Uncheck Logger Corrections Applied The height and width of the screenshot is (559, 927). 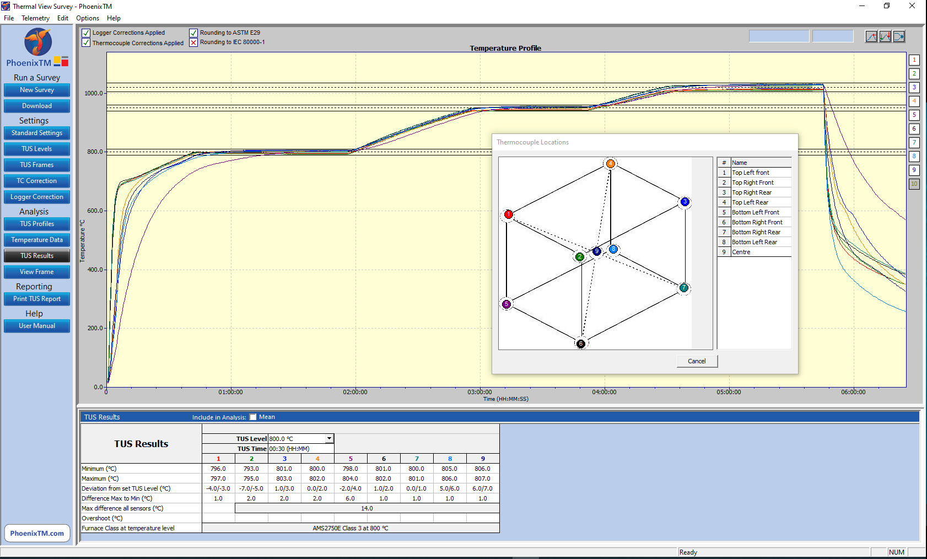tap(86, 33)
